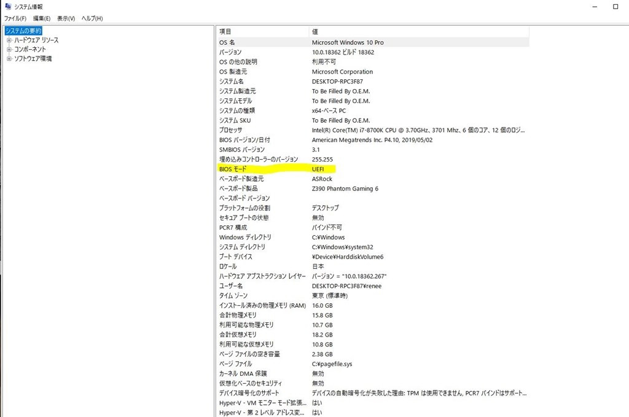Select SMBIOS バージョン row
This screenshot has width=629, height=417.
(373, 150)
